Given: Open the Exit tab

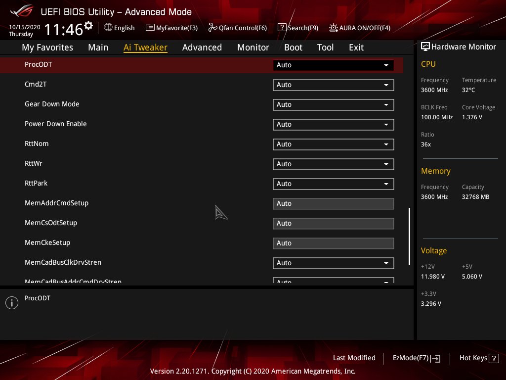Looking at the screenshot, I should (356, 47).
